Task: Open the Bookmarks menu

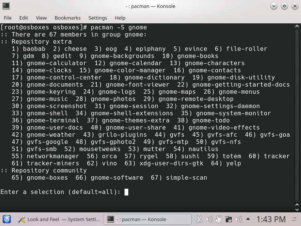Action: [x=67, y=18]
